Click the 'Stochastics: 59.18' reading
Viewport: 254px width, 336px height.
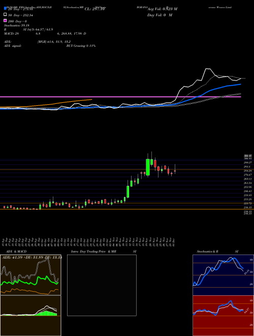[17, 25]
